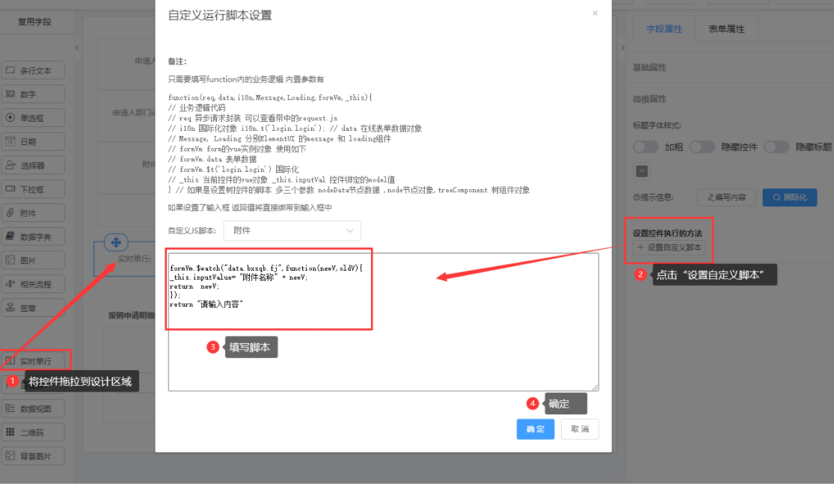Click the 实时单行 field in the design area
Viewport: 834px width, 486px height.
125,259
